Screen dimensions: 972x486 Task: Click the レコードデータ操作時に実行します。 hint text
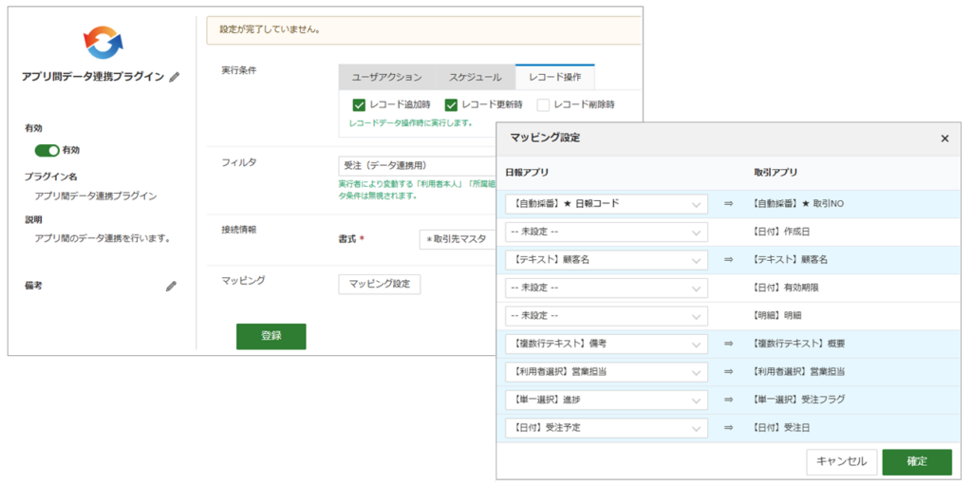tap(410, 122)
